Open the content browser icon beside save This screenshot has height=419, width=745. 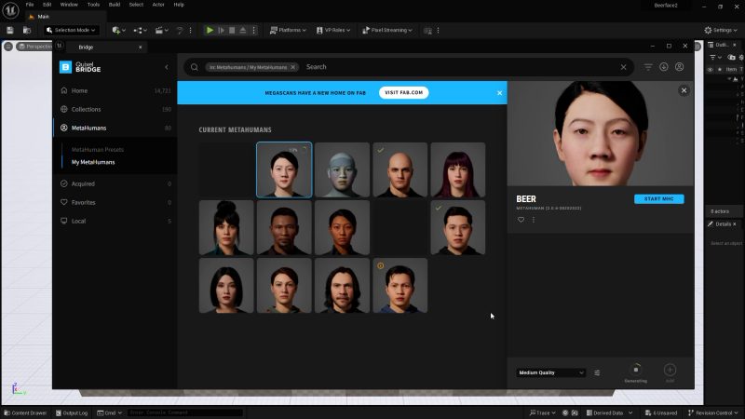point(27,31)
